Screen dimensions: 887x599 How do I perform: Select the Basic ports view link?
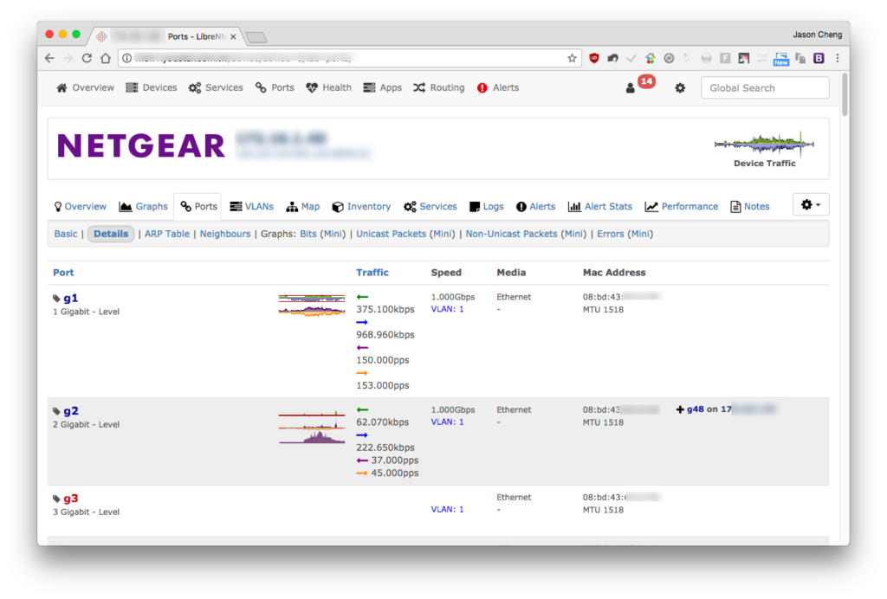click(x=66, y=234)
